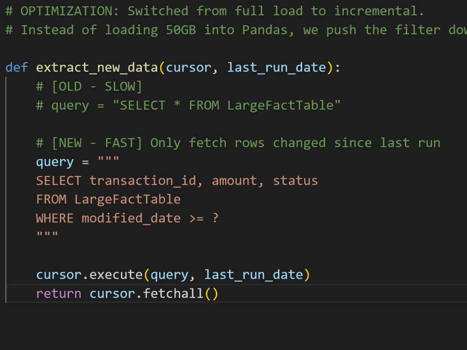Click the function name extract_new_data
The width and height of the screenshot is (467, 350).
tap(97, 68)
